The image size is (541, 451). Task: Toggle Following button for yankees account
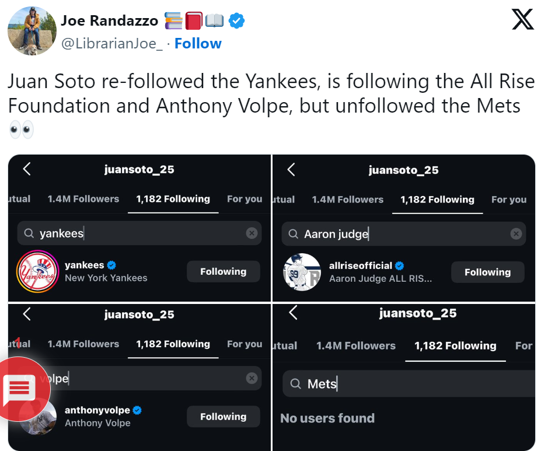tap(223, 271)
